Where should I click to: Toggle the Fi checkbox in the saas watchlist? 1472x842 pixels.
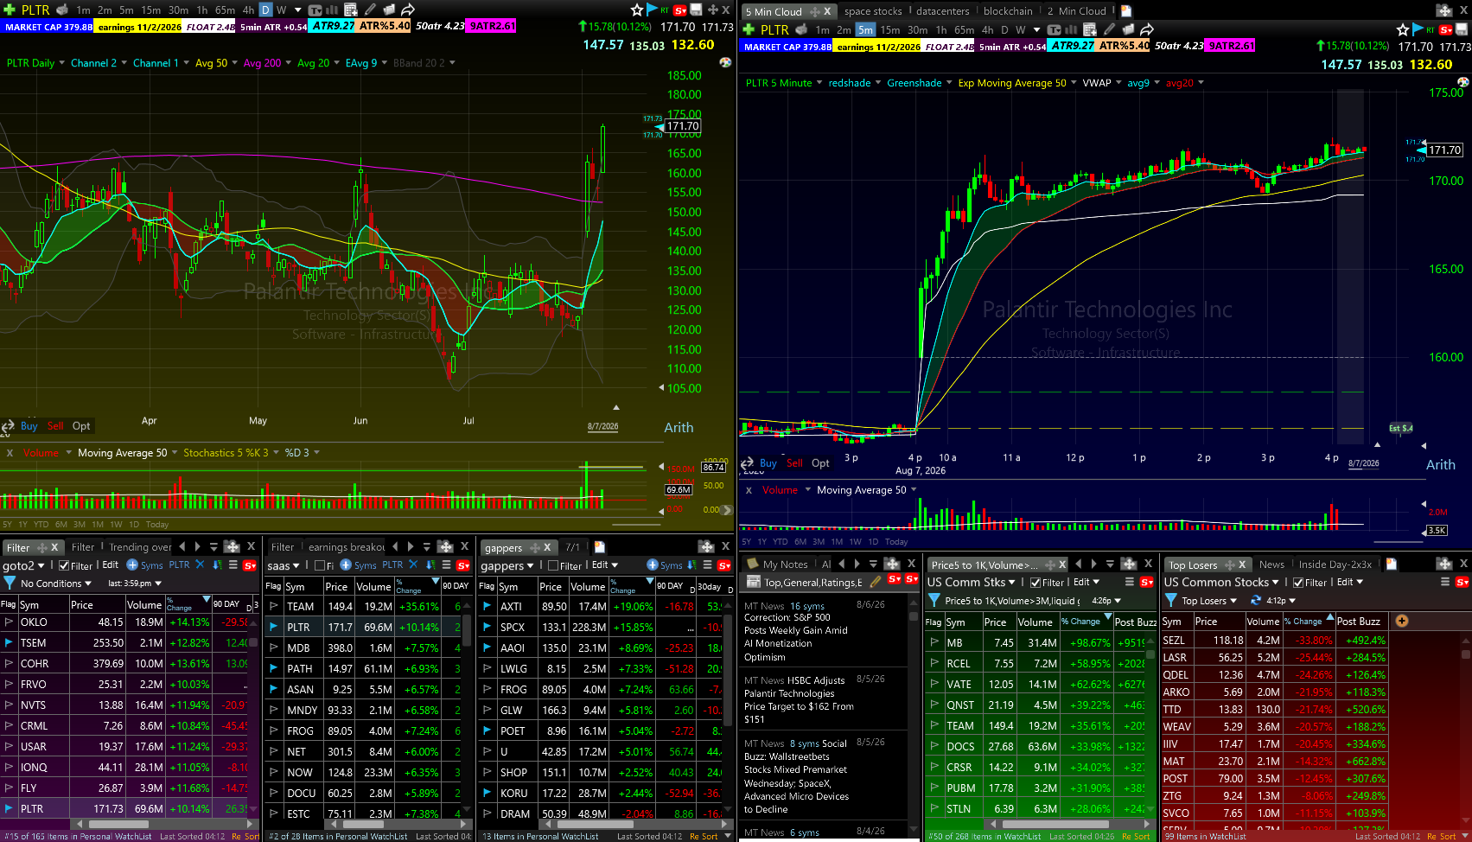(320, 565)
